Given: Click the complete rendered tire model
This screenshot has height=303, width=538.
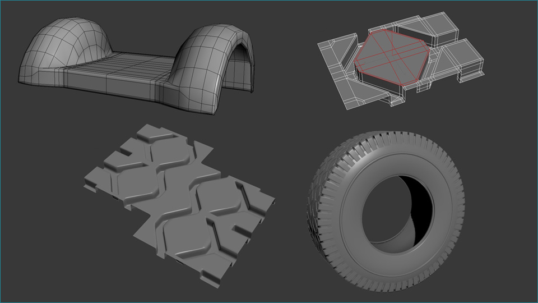Looking at the screenshot, I should click(386, 211).
